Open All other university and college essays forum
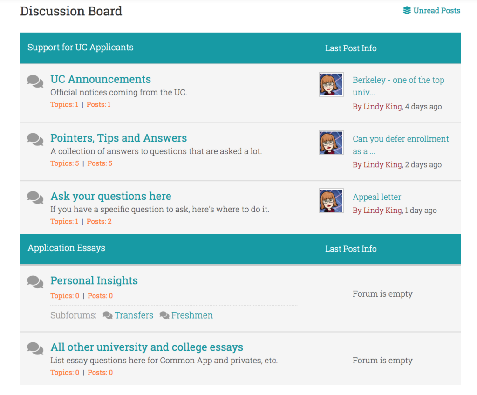The width and height of the screenshot is (477, 395). coord(147,347)
